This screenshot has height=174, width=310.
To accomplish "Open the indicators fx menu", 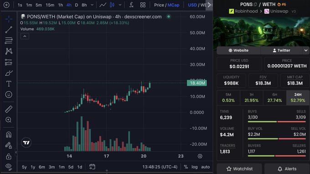I will coord(131,5).
